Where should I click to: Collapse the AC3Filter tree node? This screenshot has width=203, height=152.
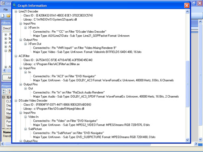(16, 56)
